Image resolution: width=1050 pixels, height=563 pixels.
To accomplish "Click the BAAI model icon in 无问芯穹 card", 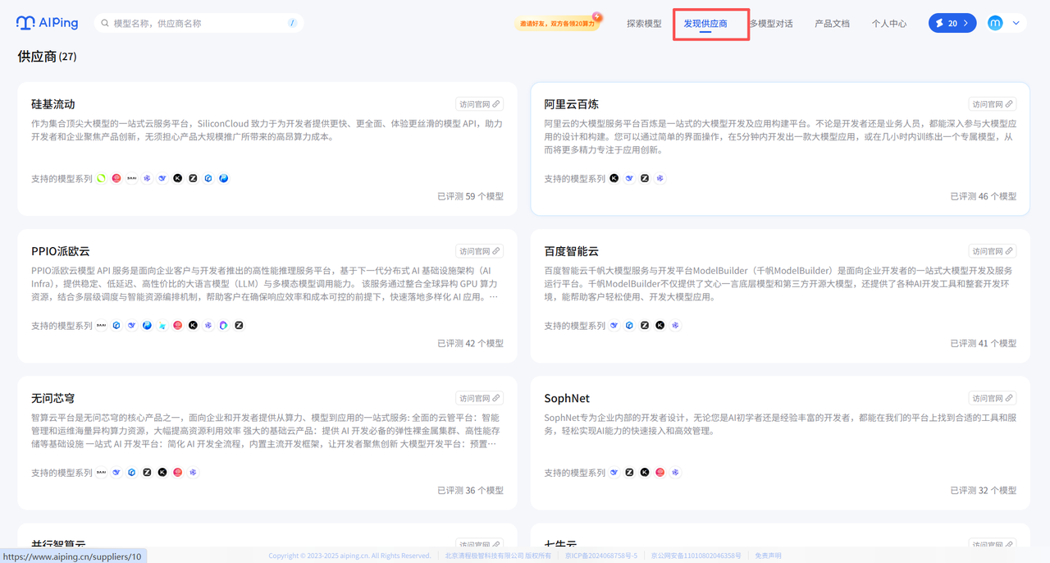I will coord(101,472).
